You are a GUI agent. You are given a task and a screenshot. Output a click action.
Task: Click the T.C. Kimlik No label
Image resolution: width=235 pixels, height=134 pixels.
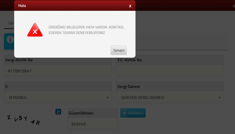[x=129, y=60]
